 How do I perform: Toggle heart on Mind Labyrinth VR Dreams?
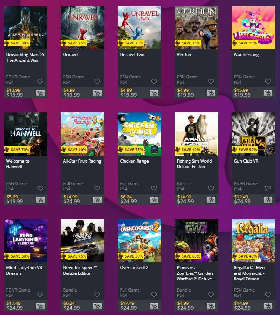click(x=40, y=295)
